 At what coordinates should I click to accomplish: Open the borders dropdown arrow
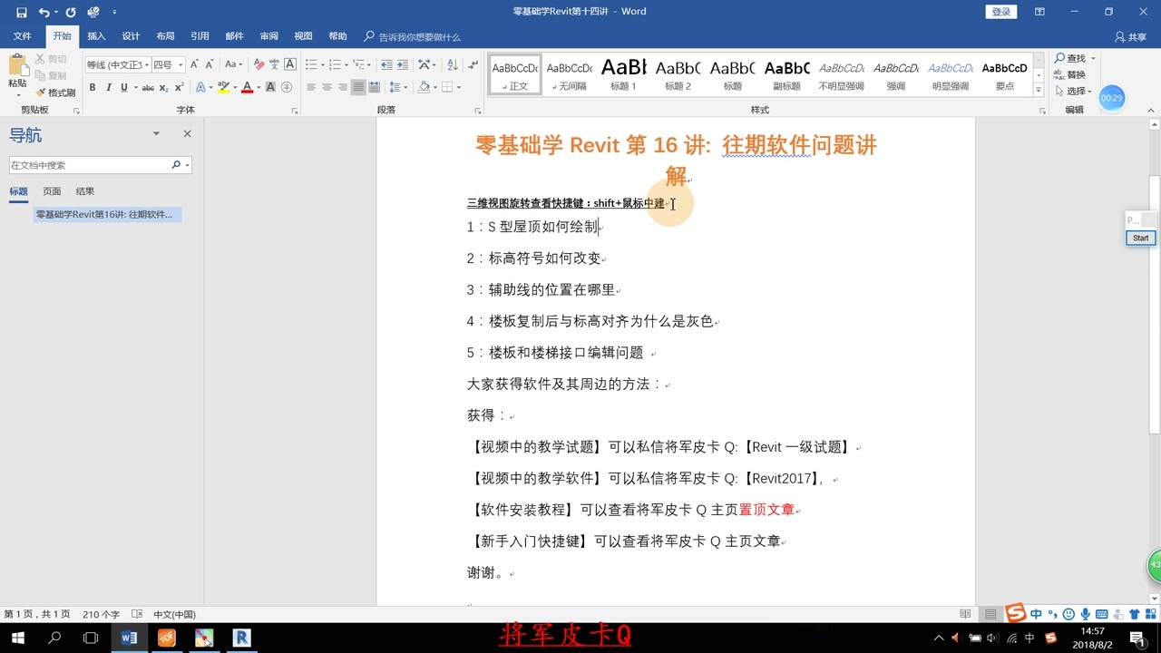click(x=459, y=88)
